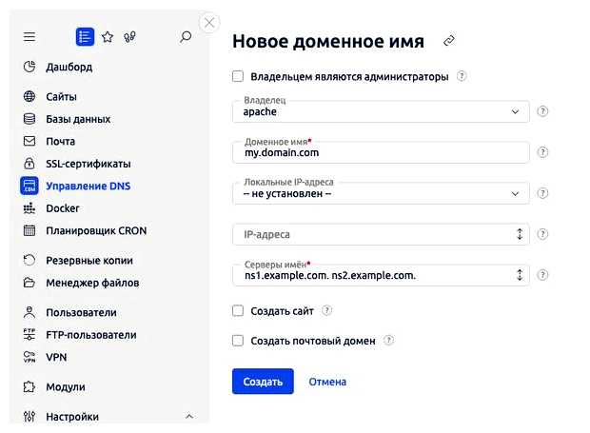This screenshot has width=590, height=433.
Task: Open the Владелец dropdown showing apache
Action: pyautogui.click(x=381, y=111)
